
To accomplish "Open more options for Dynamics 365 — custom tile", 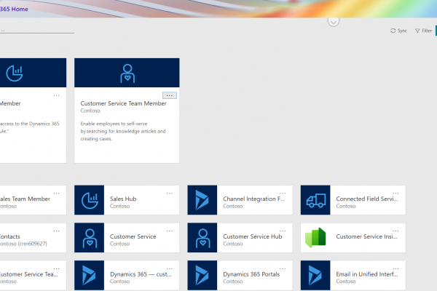I will pos(170,268).
